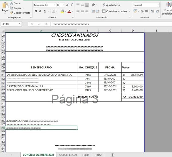Click the Ajustar texto button
The image size is (172, 157).
(x=111, y=5)
